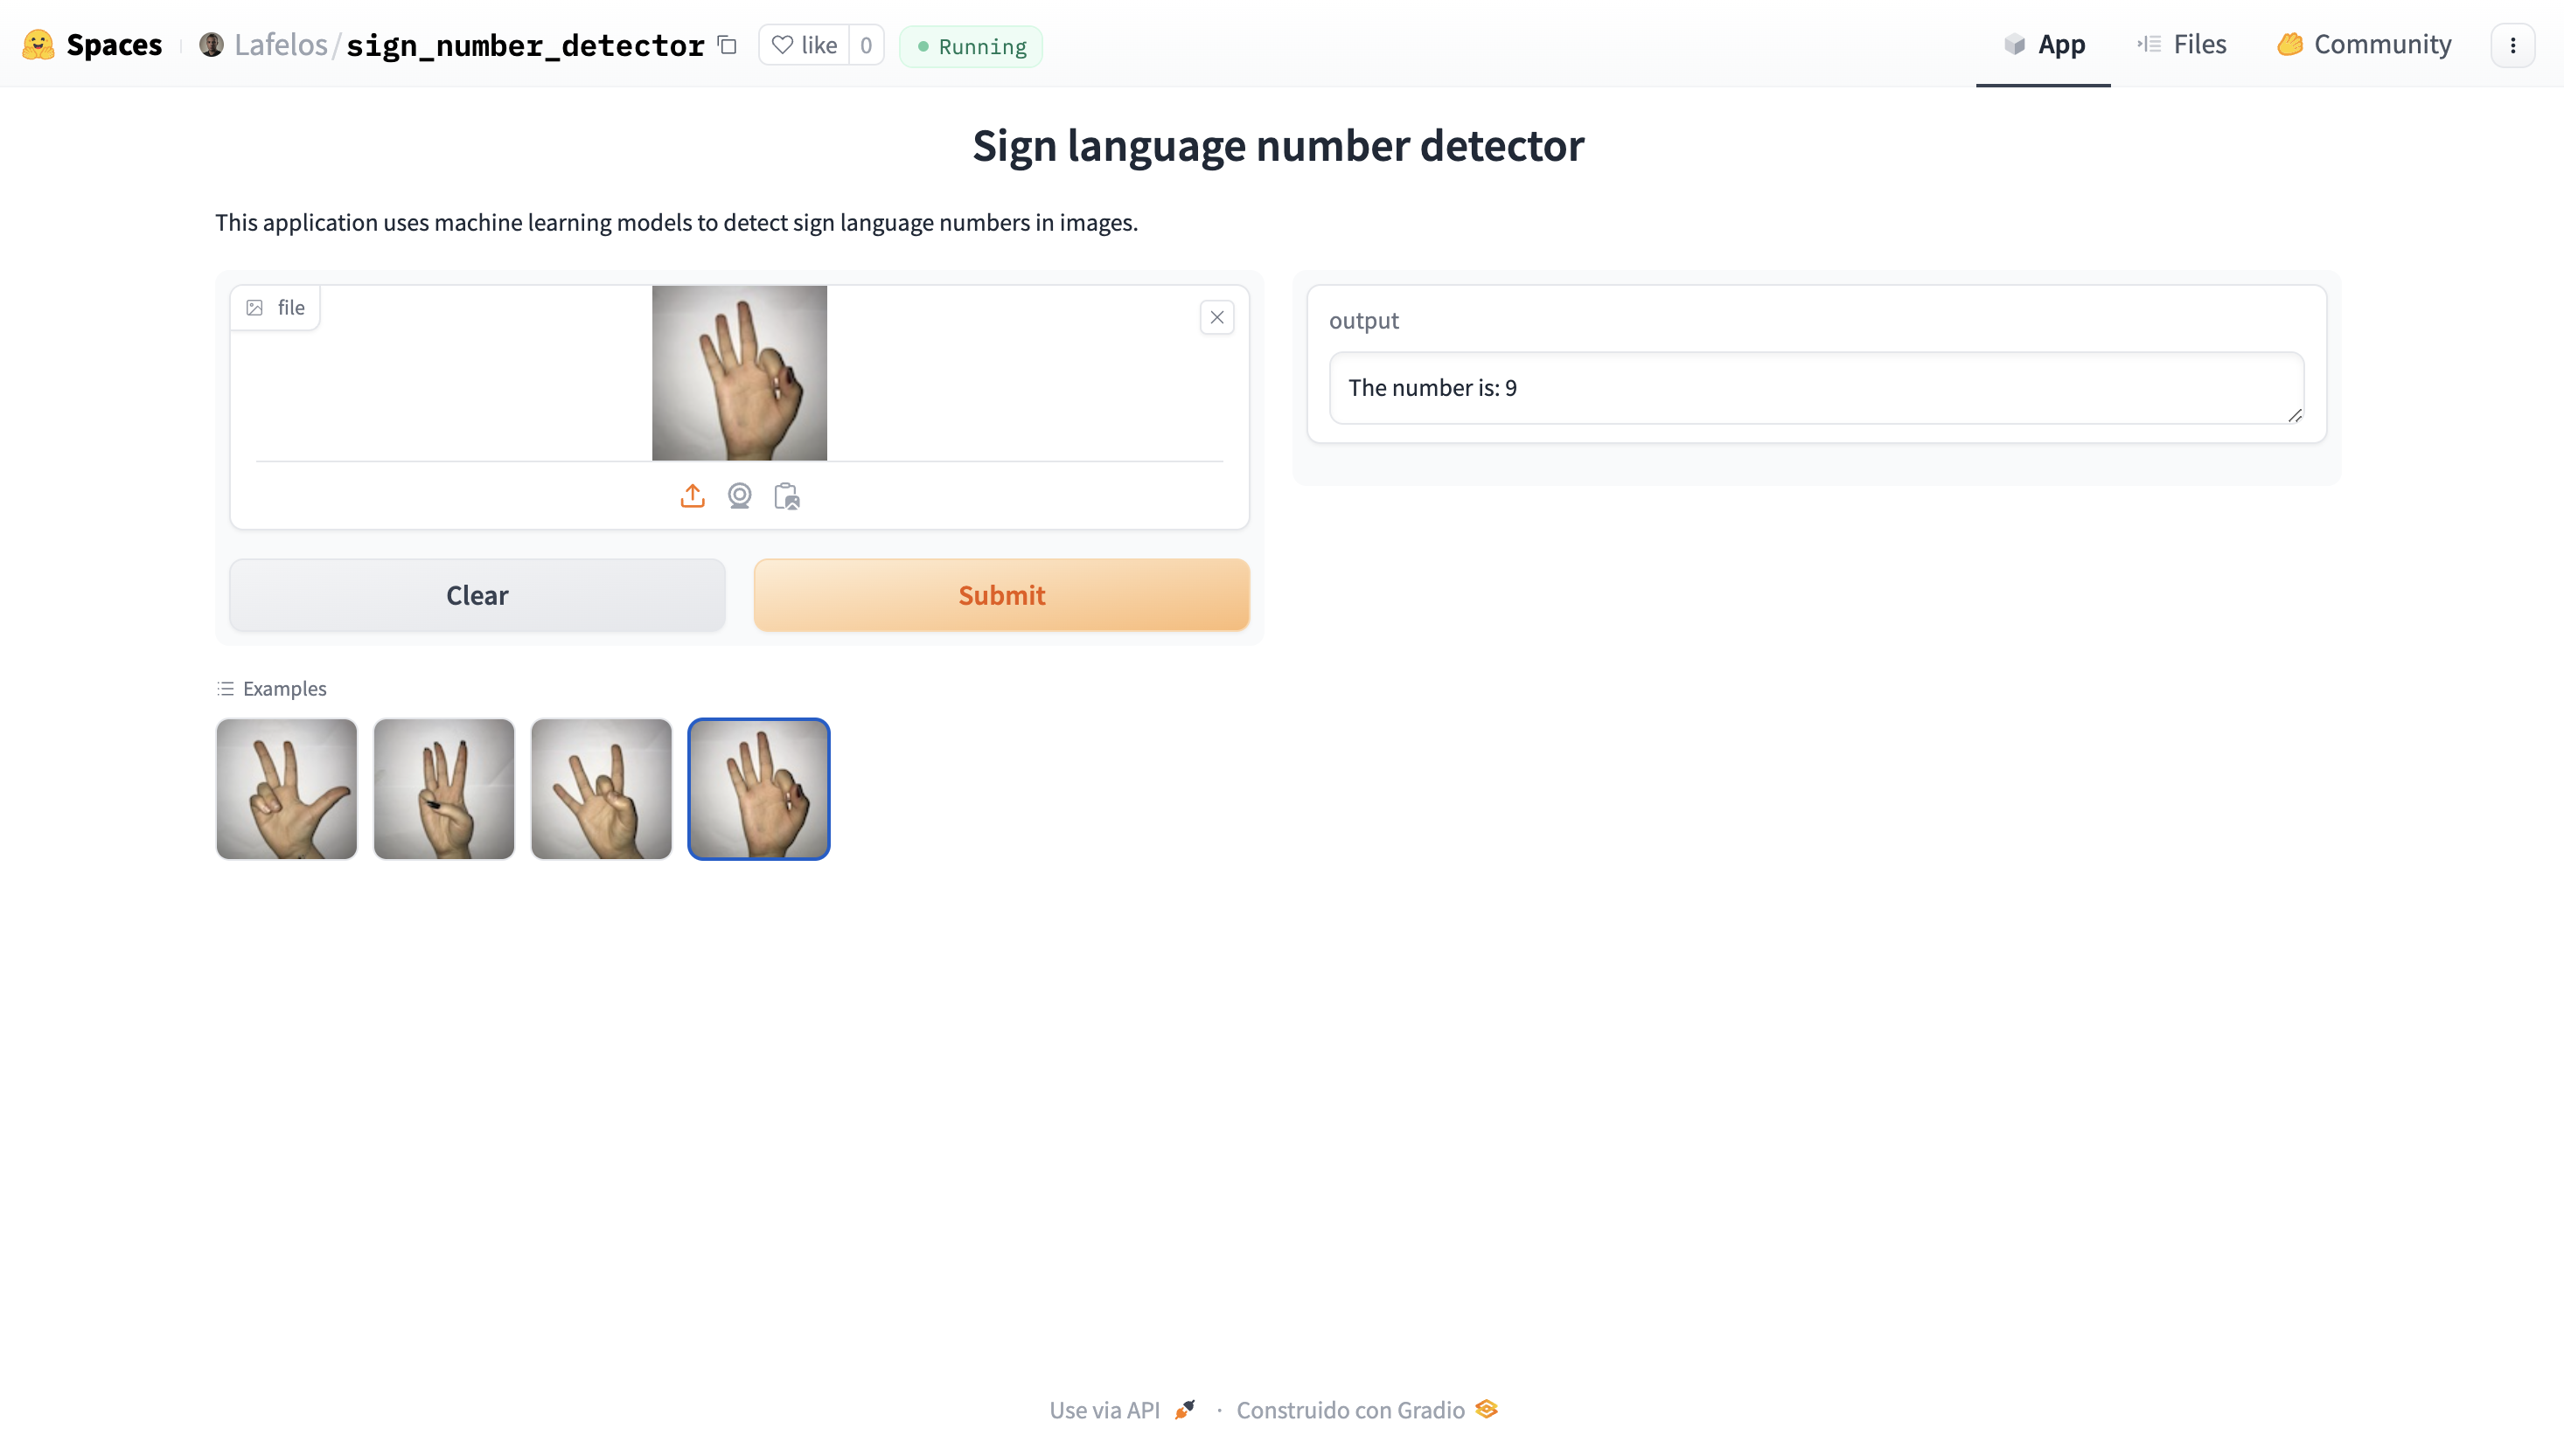View the like count showing 0
This screenshot has height=1456, width=2564.
tap(867, 45)
